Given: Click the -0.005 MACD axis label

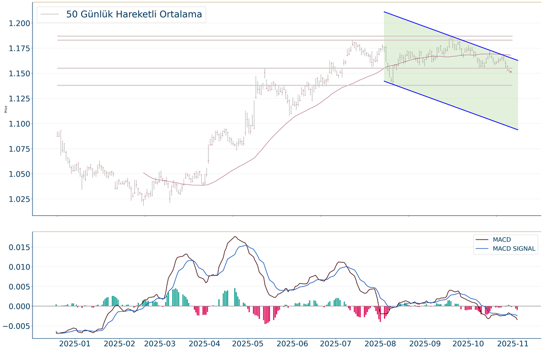Looking at the screenshot, I should point(15,326).
